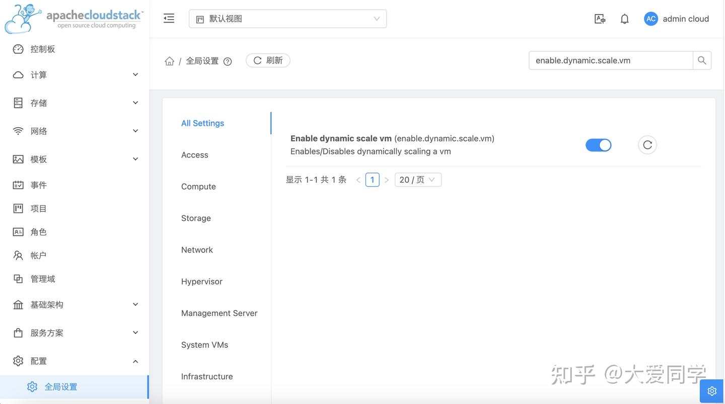The height and width of the screenshot is (404, 725).
Task: Open 全局设置 from the breadcrumb
Action: click(x=203, y=59)
